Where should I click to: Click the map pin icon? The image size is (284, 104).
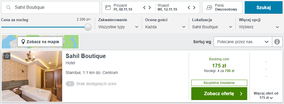point(23,42)
